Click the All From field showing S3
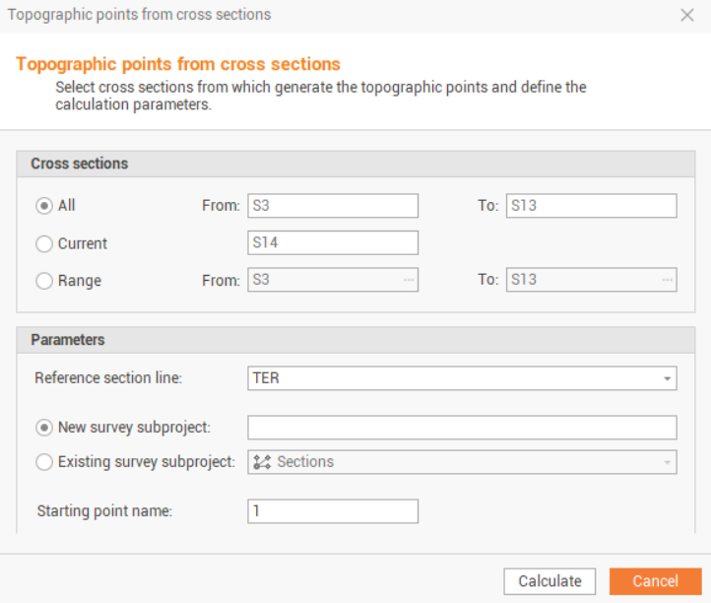 click(332, 205)
